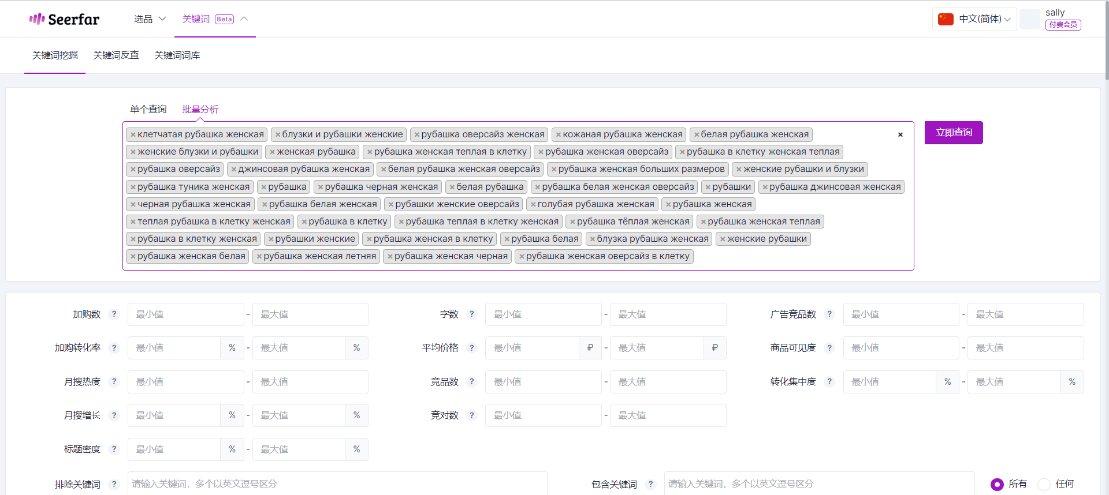Viewport: 1109px width, 495px height.
Task: Open help tooltip for 竞品数
Action: [472, 382]
